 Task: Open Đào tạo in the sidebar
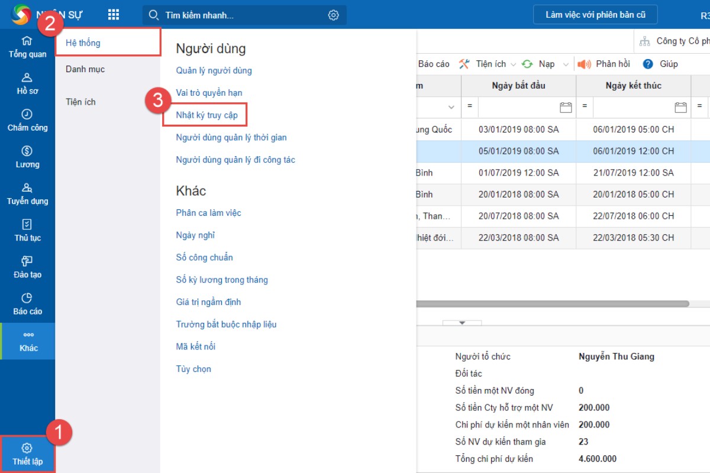(27, 267)
